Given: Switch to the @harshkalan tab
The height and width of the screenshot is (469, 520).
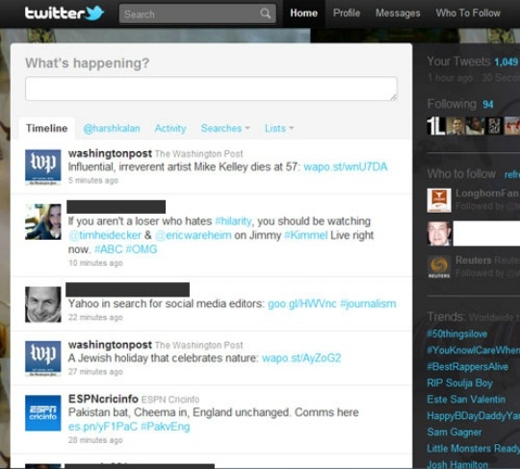Looking at the screenshot, I should tap(112, 128).
